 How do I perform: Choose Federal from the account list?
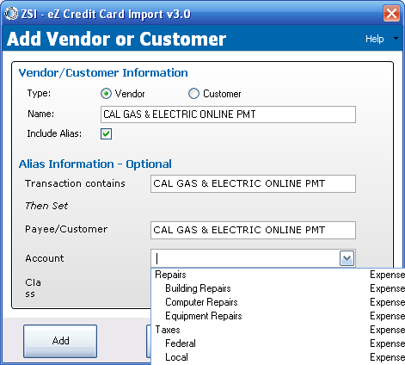coord(278,343)
